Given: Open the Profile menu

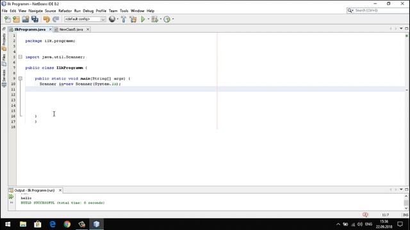Looking at the screenshot, I should [101, 11].
